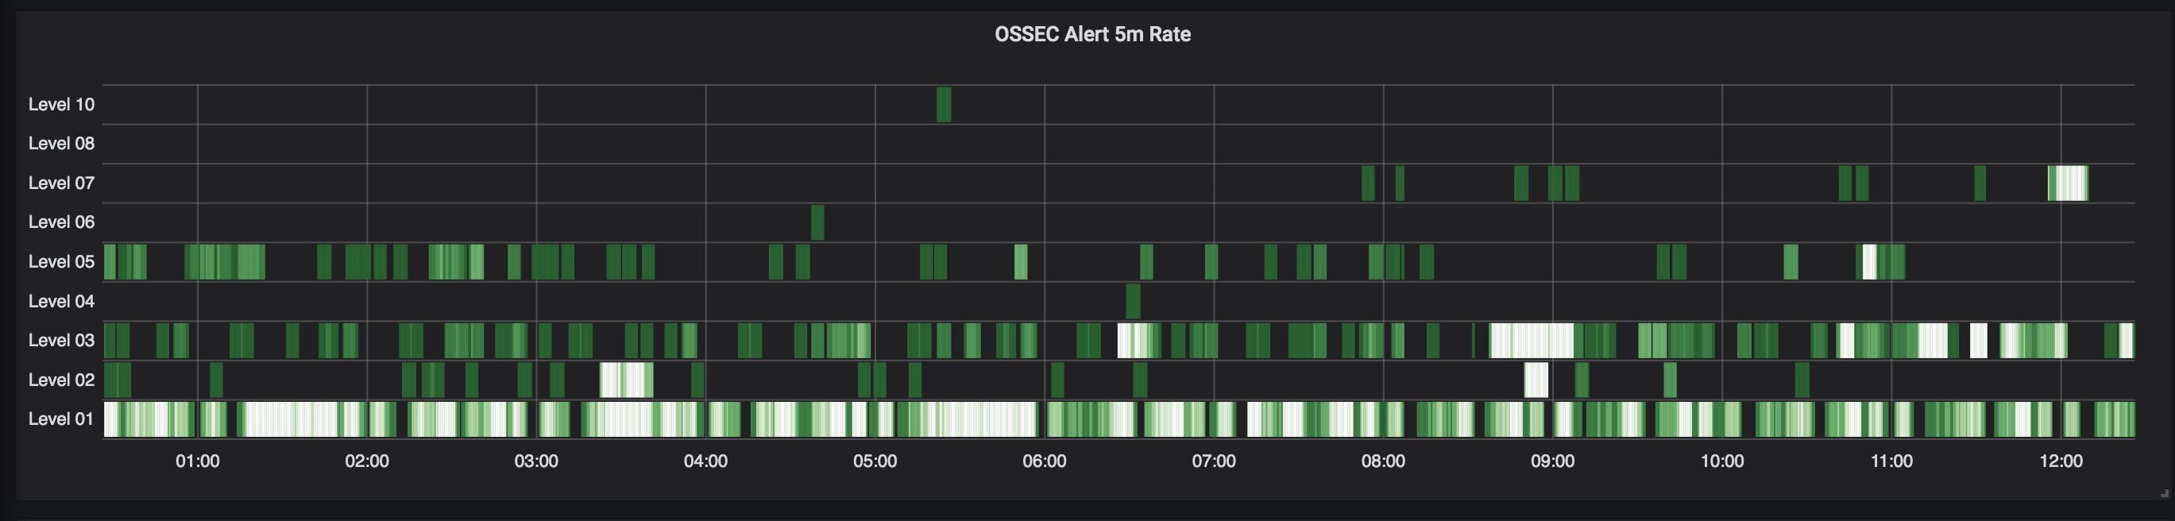
Task: Click the 08:00 time axis label
Action: pyautogui.click(x=1383, y=461)
